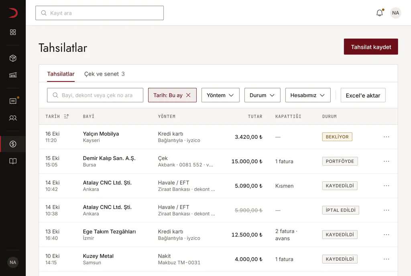Focus the 'Bayi, dekont veya çek no ara' field
The height and width of the screenshot is (276, 411).
point(95,95)
